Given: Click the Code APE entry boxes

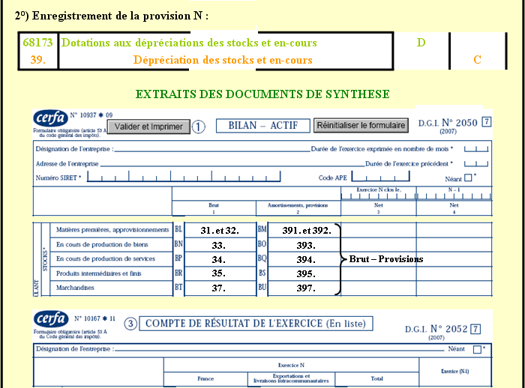Looking at the screenshot, I should click(380, 176).
